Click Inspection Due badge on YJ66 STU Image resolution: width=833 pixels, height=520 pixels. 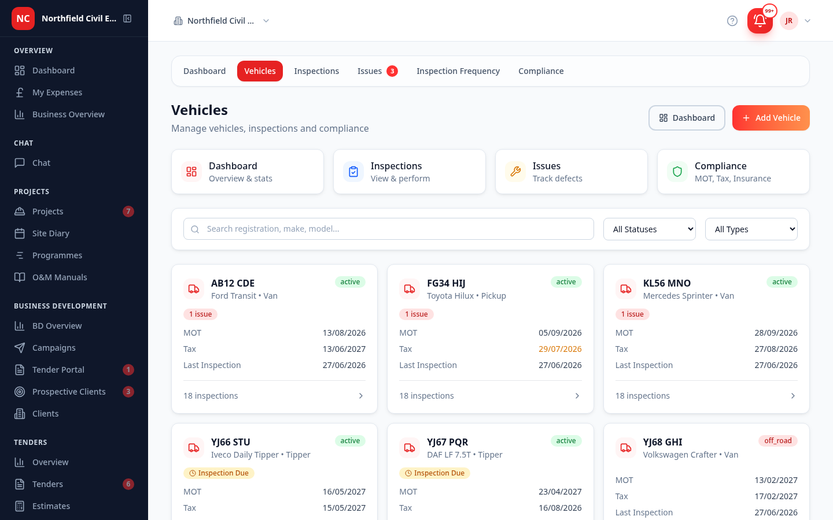coord(219,473)
